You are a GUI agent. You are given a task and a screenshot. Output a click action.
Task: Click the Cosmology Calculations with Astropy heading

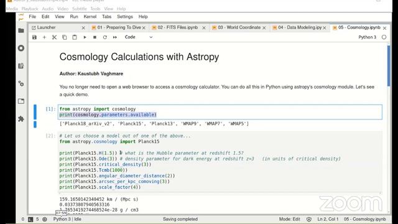pyautogui.click(x=139, y=57)
